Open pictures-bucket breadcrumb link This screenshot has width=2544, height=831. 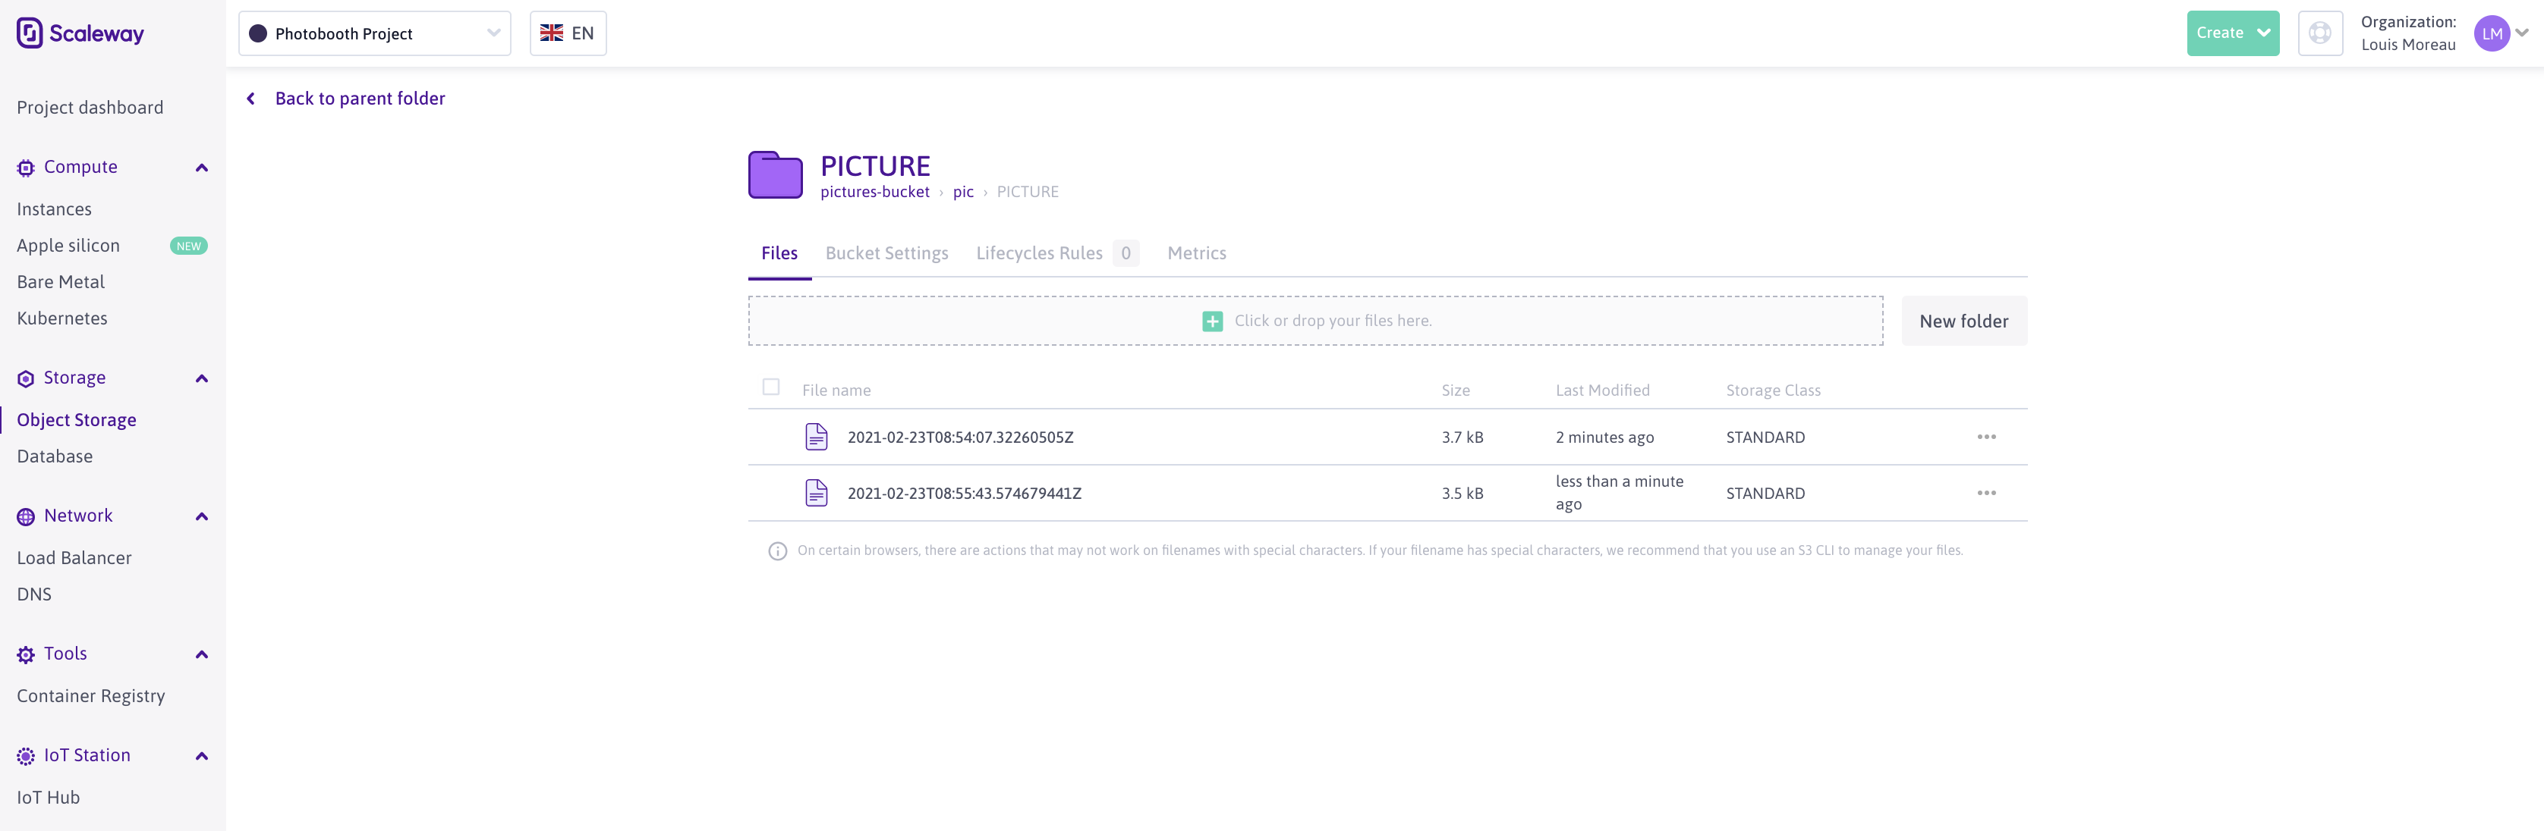click(874, 192)
